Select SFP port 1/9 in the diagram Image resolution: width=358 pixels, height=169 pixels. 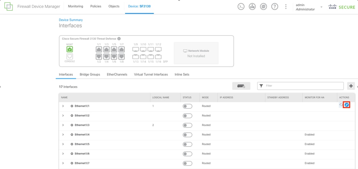pos(135,49)
